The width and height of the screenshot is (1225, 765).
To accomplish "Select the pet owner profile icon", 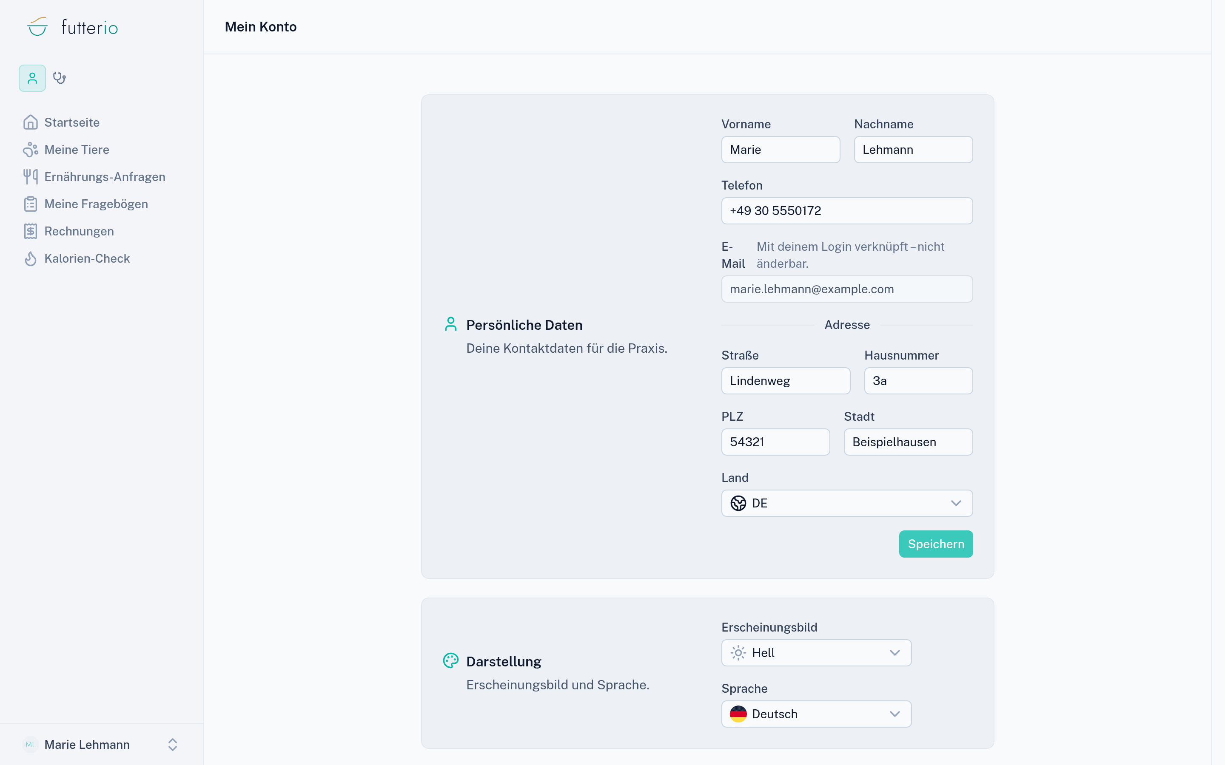I will tap(32, 78).
